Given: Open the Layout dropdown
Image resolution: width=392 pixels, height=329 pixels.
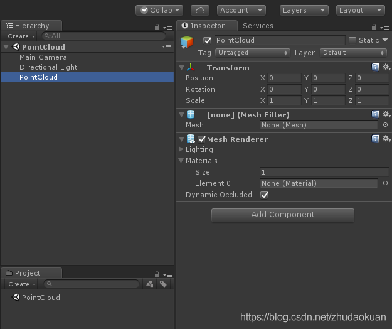Looking at the screenshot, I should pyautogui.click(x=360, y=10).
